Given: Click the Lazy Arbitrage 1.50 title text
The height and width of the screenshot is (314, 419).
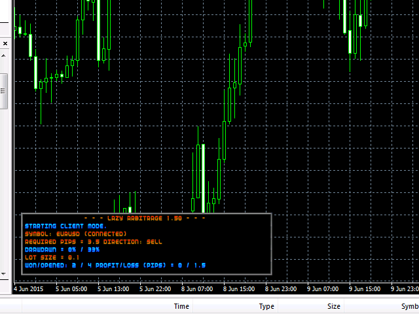Looking at the screenshot, I should click(145, 218).
